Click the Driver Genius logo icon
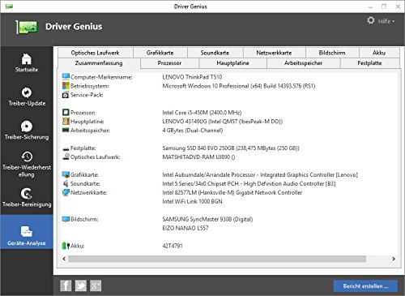This screenshot has width=405, height=296. coord(26,27)
